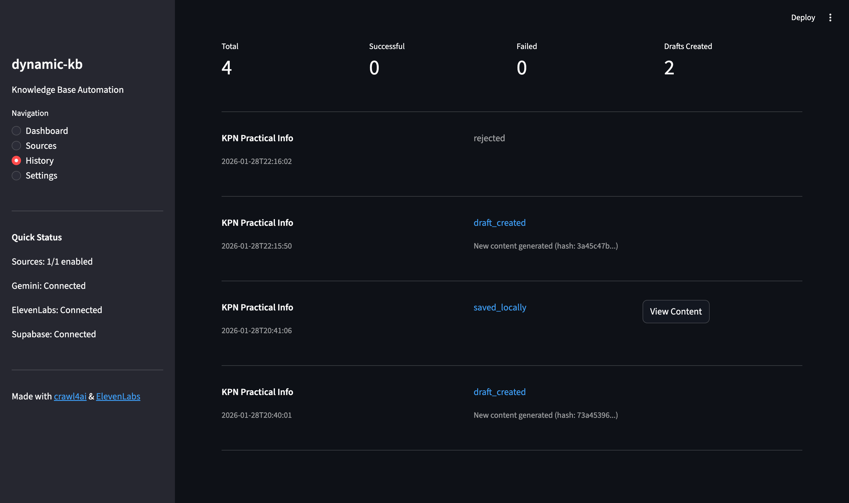Click the View Content button

tap(675, 311)
